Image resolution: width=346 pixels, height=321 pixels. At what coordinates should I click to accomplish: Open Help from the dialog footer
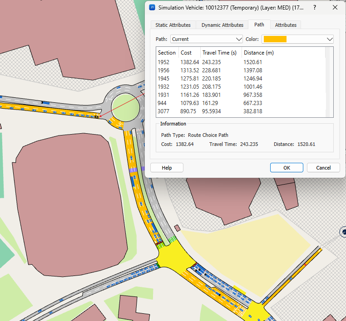tap(167, 168)
